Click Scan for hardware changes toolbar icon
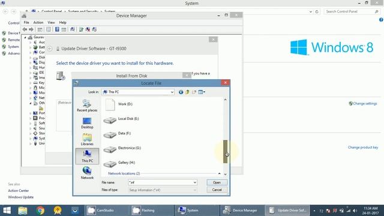 pyautogui.click(x=73, y=29)
